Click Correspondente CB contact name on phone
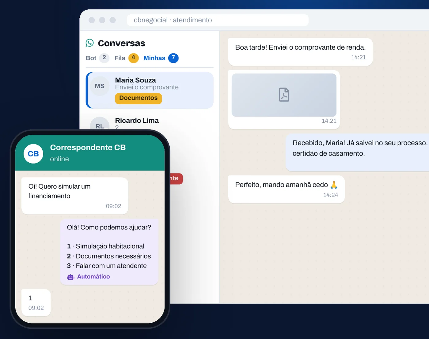The height and width of the screenshot is (339, 429). click(88, 148)
